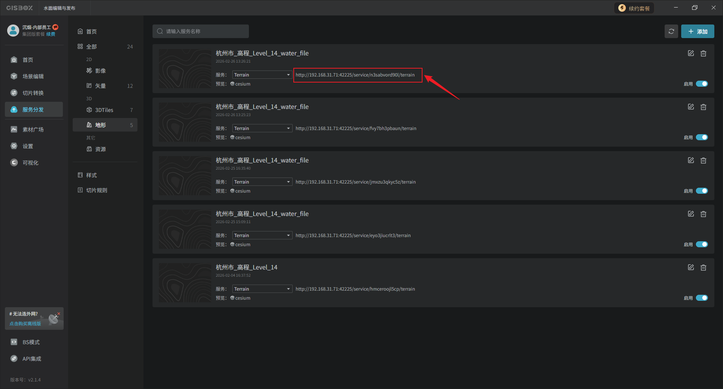Open the 切片转换 sidebar item
This screenshot has height=389, width=723.
(33, 93)
